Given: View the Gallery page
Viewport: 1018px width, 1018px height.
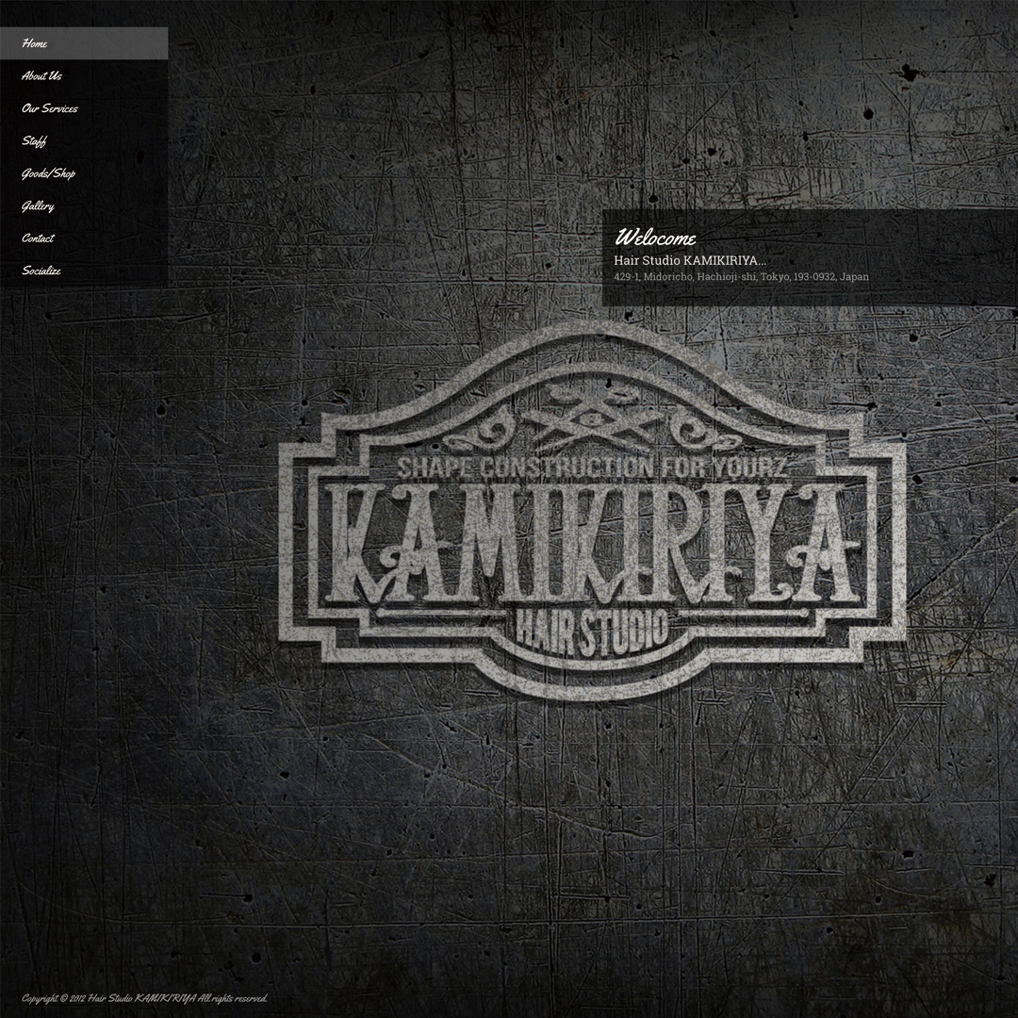Looking at the screenshot, I should (38, 206).
